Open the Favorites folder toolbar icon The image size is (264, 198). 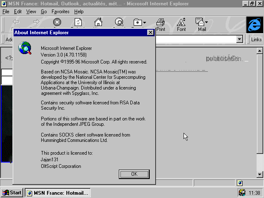137,22
